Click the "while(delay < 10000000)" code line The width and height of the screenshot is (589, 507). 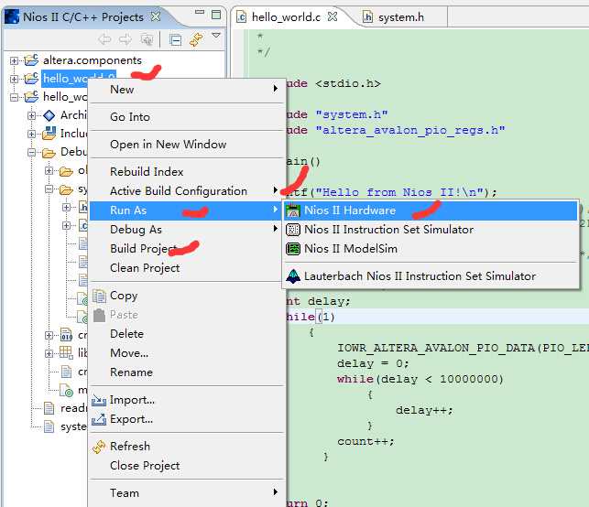tap(420, 379)
